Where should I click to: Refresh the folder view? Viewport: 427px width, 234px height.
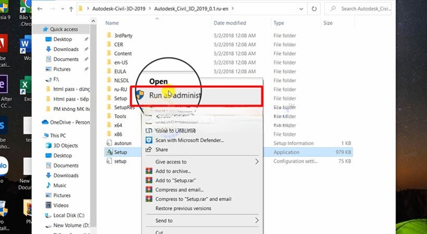click(314, 9)
